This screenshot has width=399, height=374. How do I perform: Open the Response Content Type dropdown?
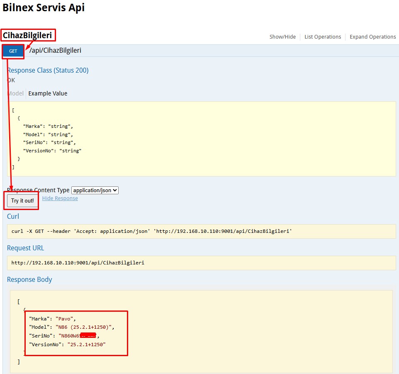(95, 190)
